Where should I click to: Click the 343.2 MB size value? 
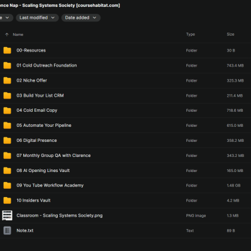click(235, 156)
